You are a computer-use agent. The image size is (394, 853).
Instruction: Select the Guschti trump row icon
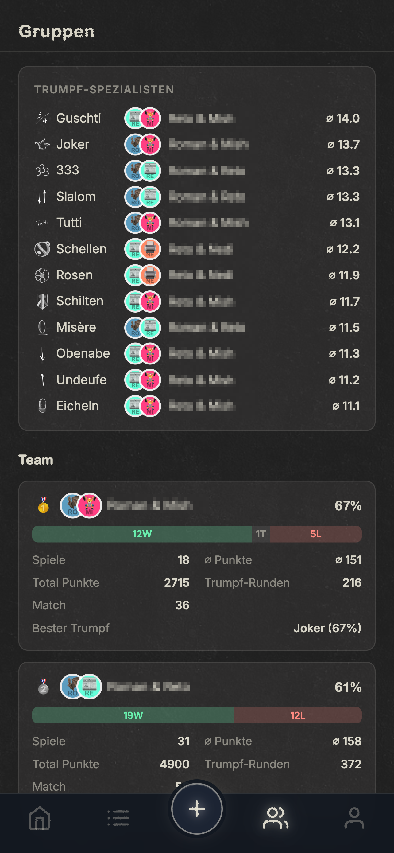click(42, 118)
